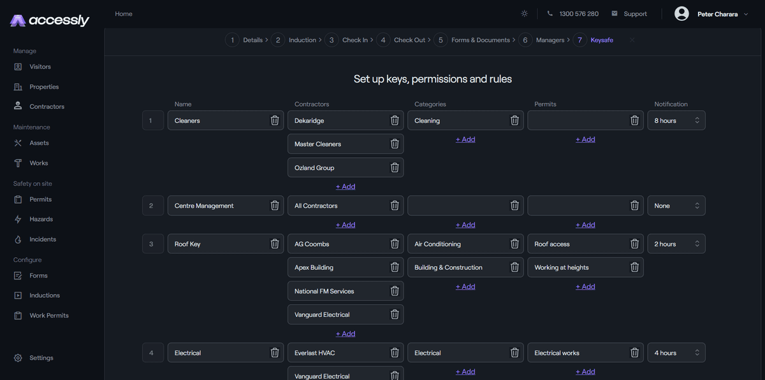Add a contractor to Centre Management
This screenshot has height=380, width=765.
click(346, 225)
